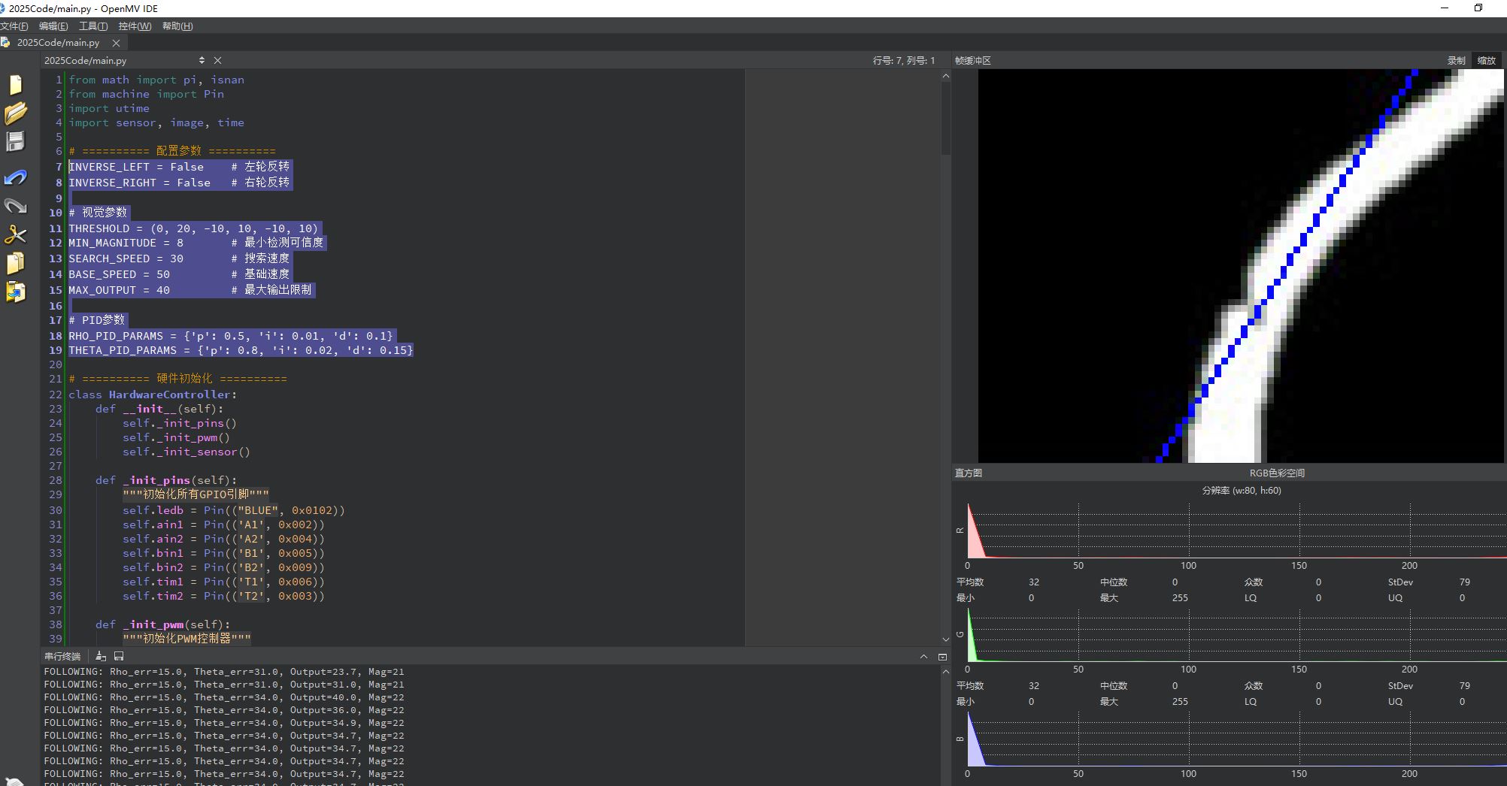Image resolution: width=1507 pixels, height=786 pixels.
Task: Undo the last edit with the blue arrow
Action: coord(15,177)
